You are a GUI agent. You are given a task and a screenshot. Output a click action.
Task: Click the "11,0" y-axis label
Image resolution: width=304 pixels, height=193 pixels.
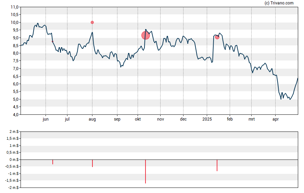14,7
